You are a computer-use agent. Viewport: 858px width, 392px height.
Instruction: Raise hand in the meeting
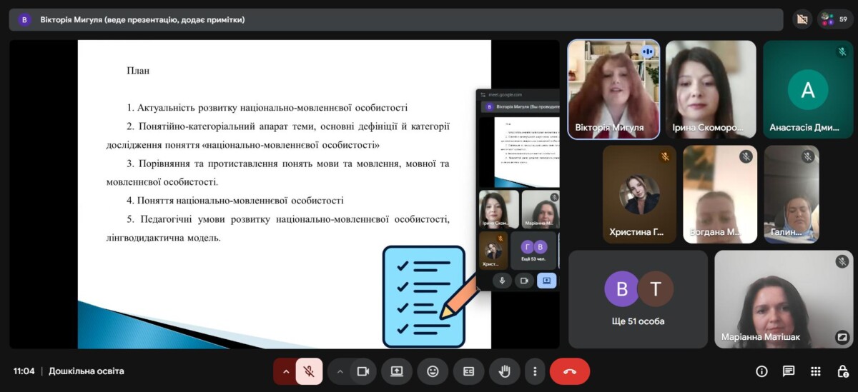point(505,371)
